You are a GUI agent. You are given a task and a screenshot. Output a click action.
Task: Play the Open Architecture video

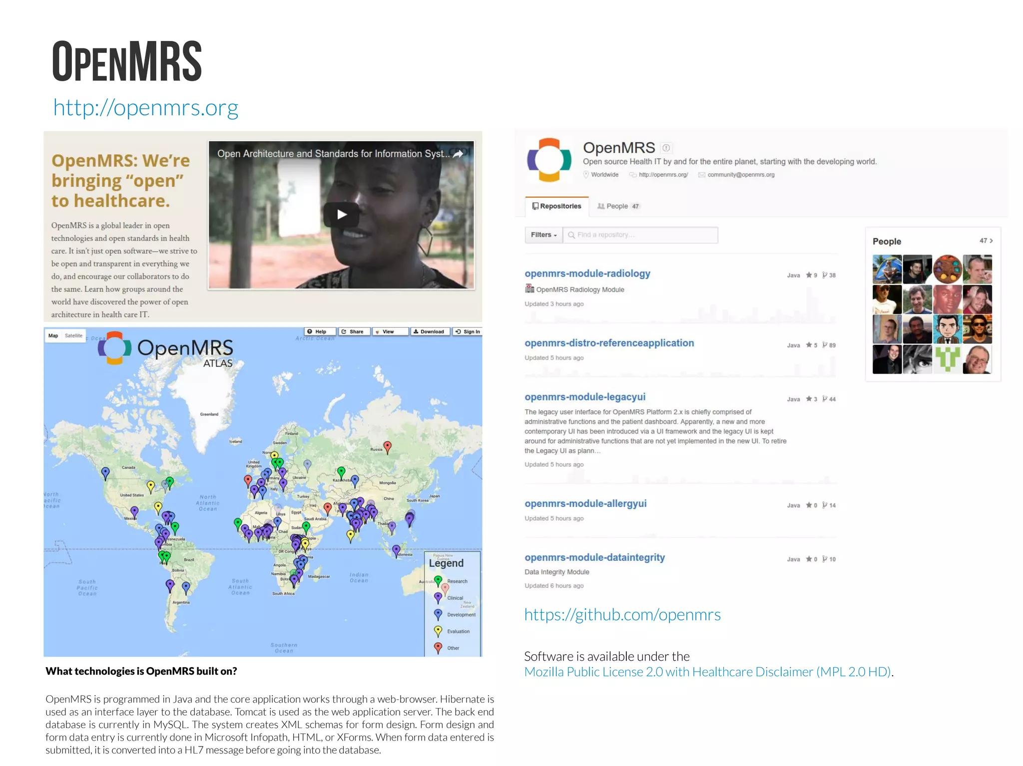(x=341, y=215)
